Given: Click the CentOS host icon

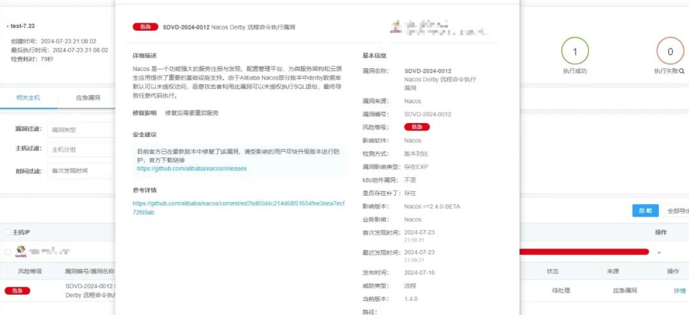Looking at the screenshot, I should click(x=20, y=251).
